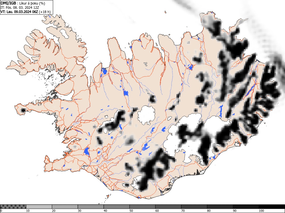Click the '60' scale label
Viewport: 285px width, 213px height.
tap(157, 211)
